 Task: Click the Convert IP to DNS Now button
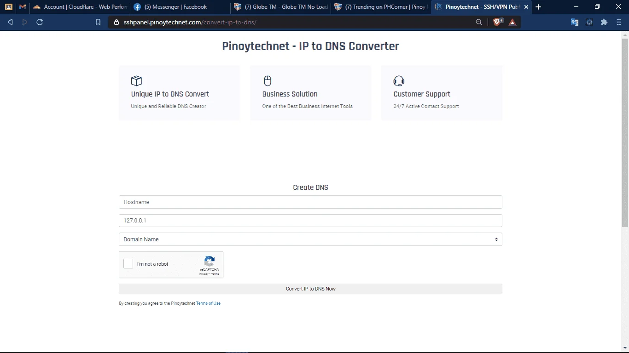click(x=310, y=289)
